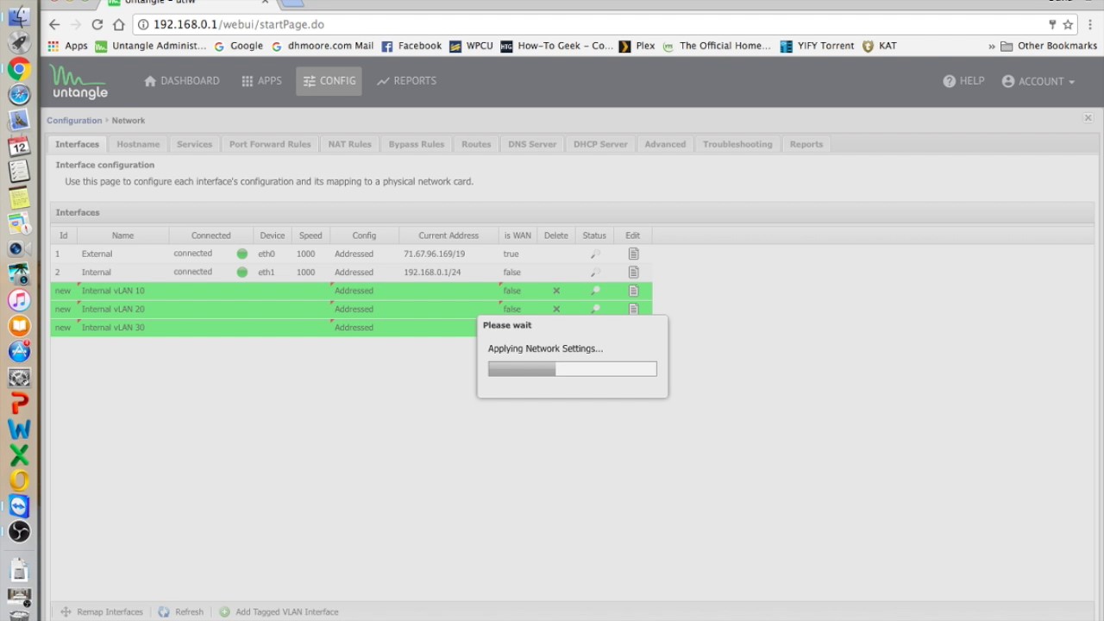Select the Config menu item
The height and width of the screenshot is (621, 1104).
click(x=329, y=81)
